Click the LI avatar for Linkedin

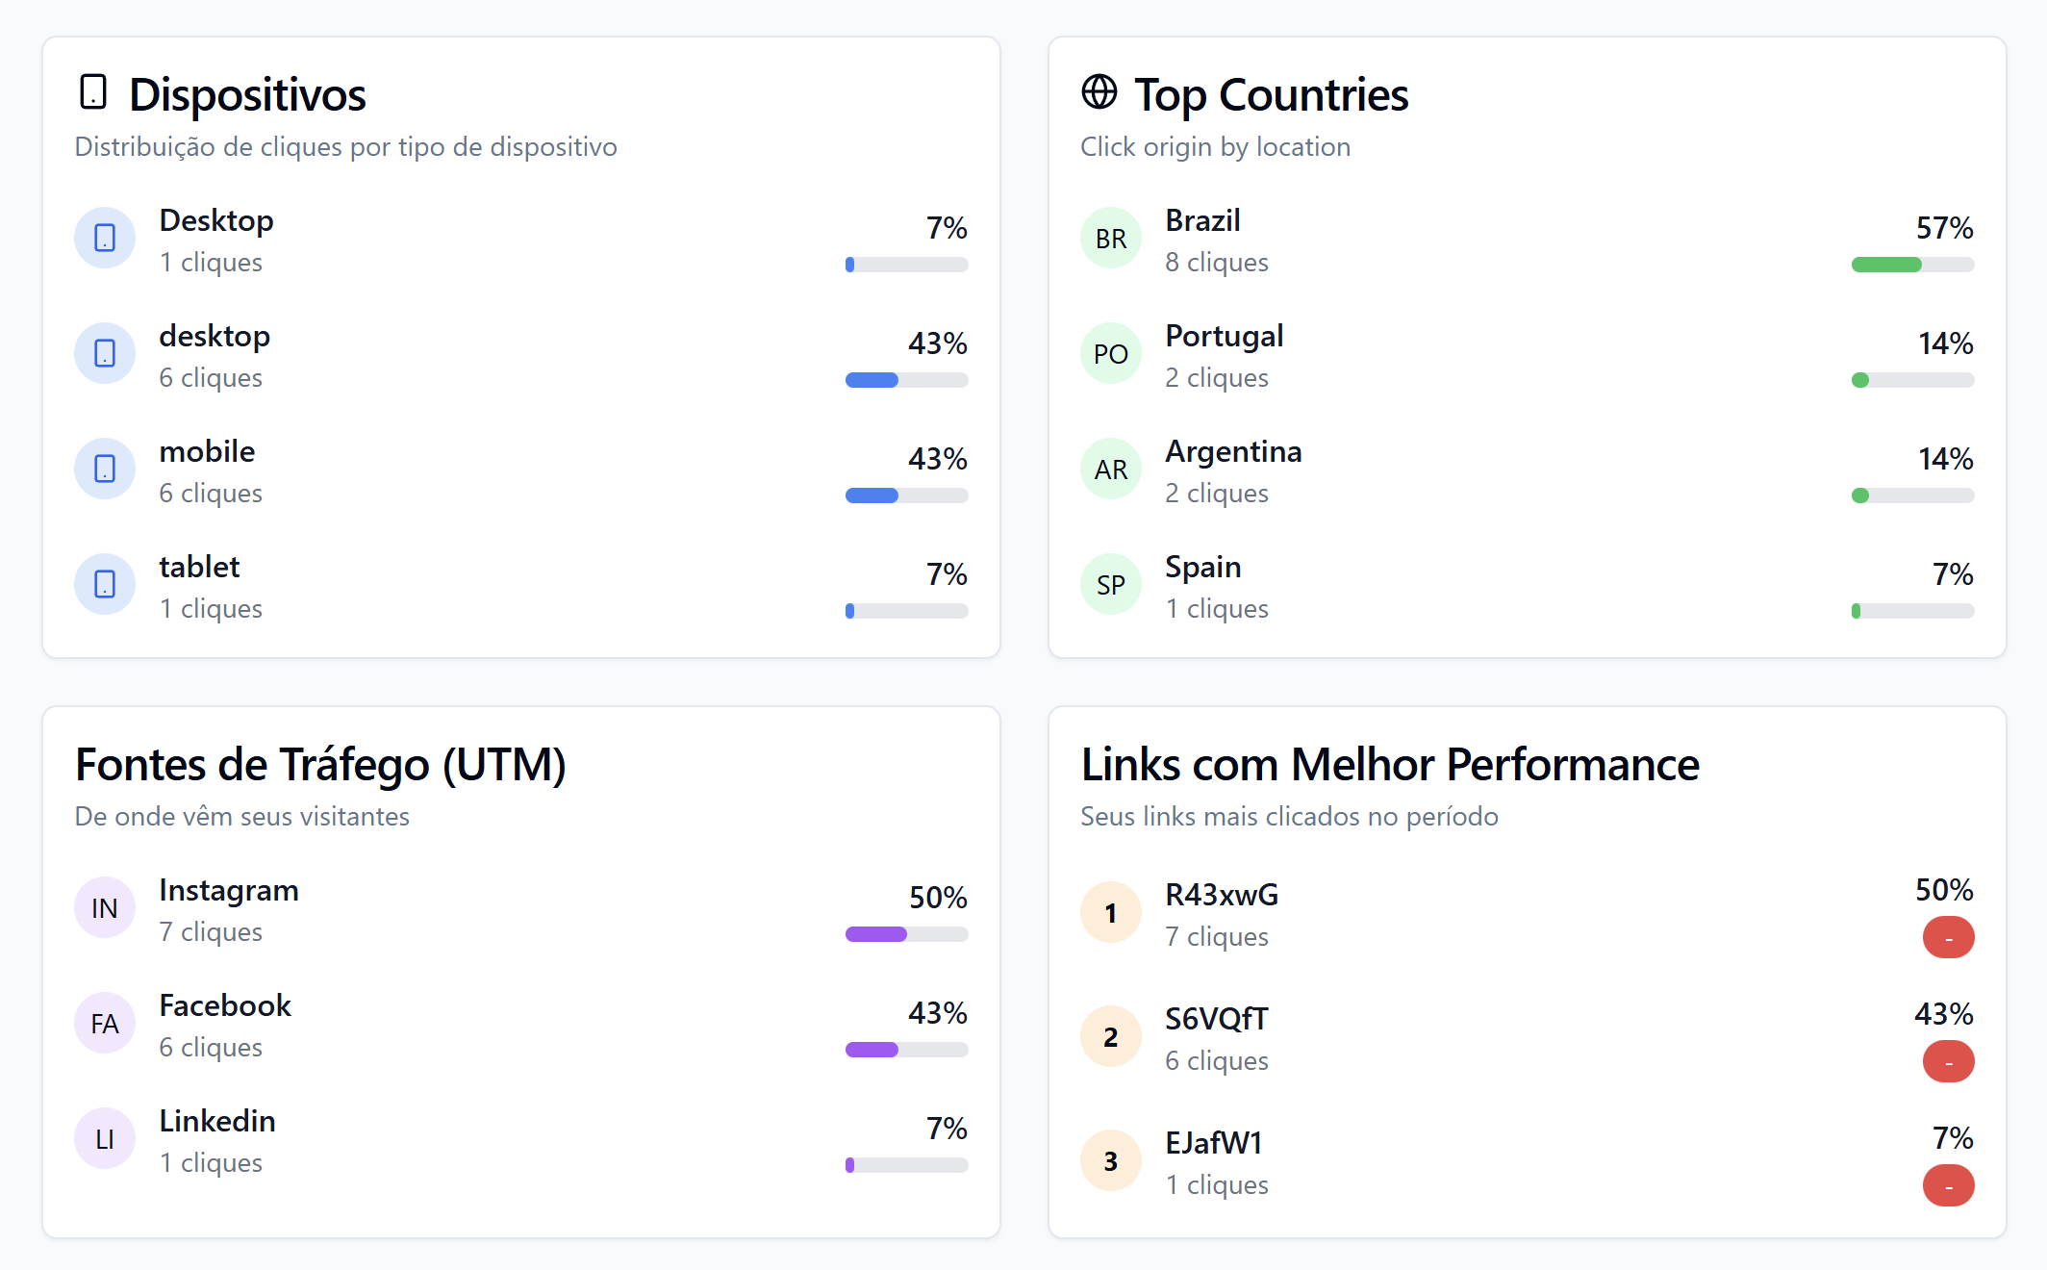[105, 1138]
